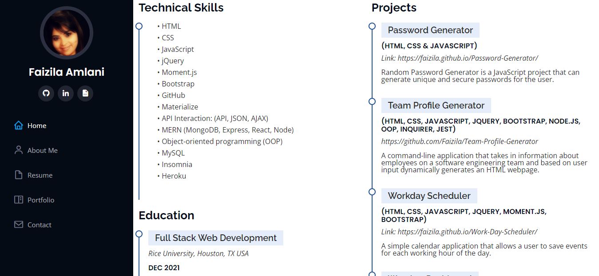Image resolution: width=599 pixels, height=276 pixels.
Task: Click the Education heading
Action: pos(167,215)
